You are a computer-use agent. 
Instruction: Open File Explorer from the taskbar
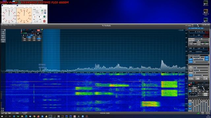pos(22,116)
